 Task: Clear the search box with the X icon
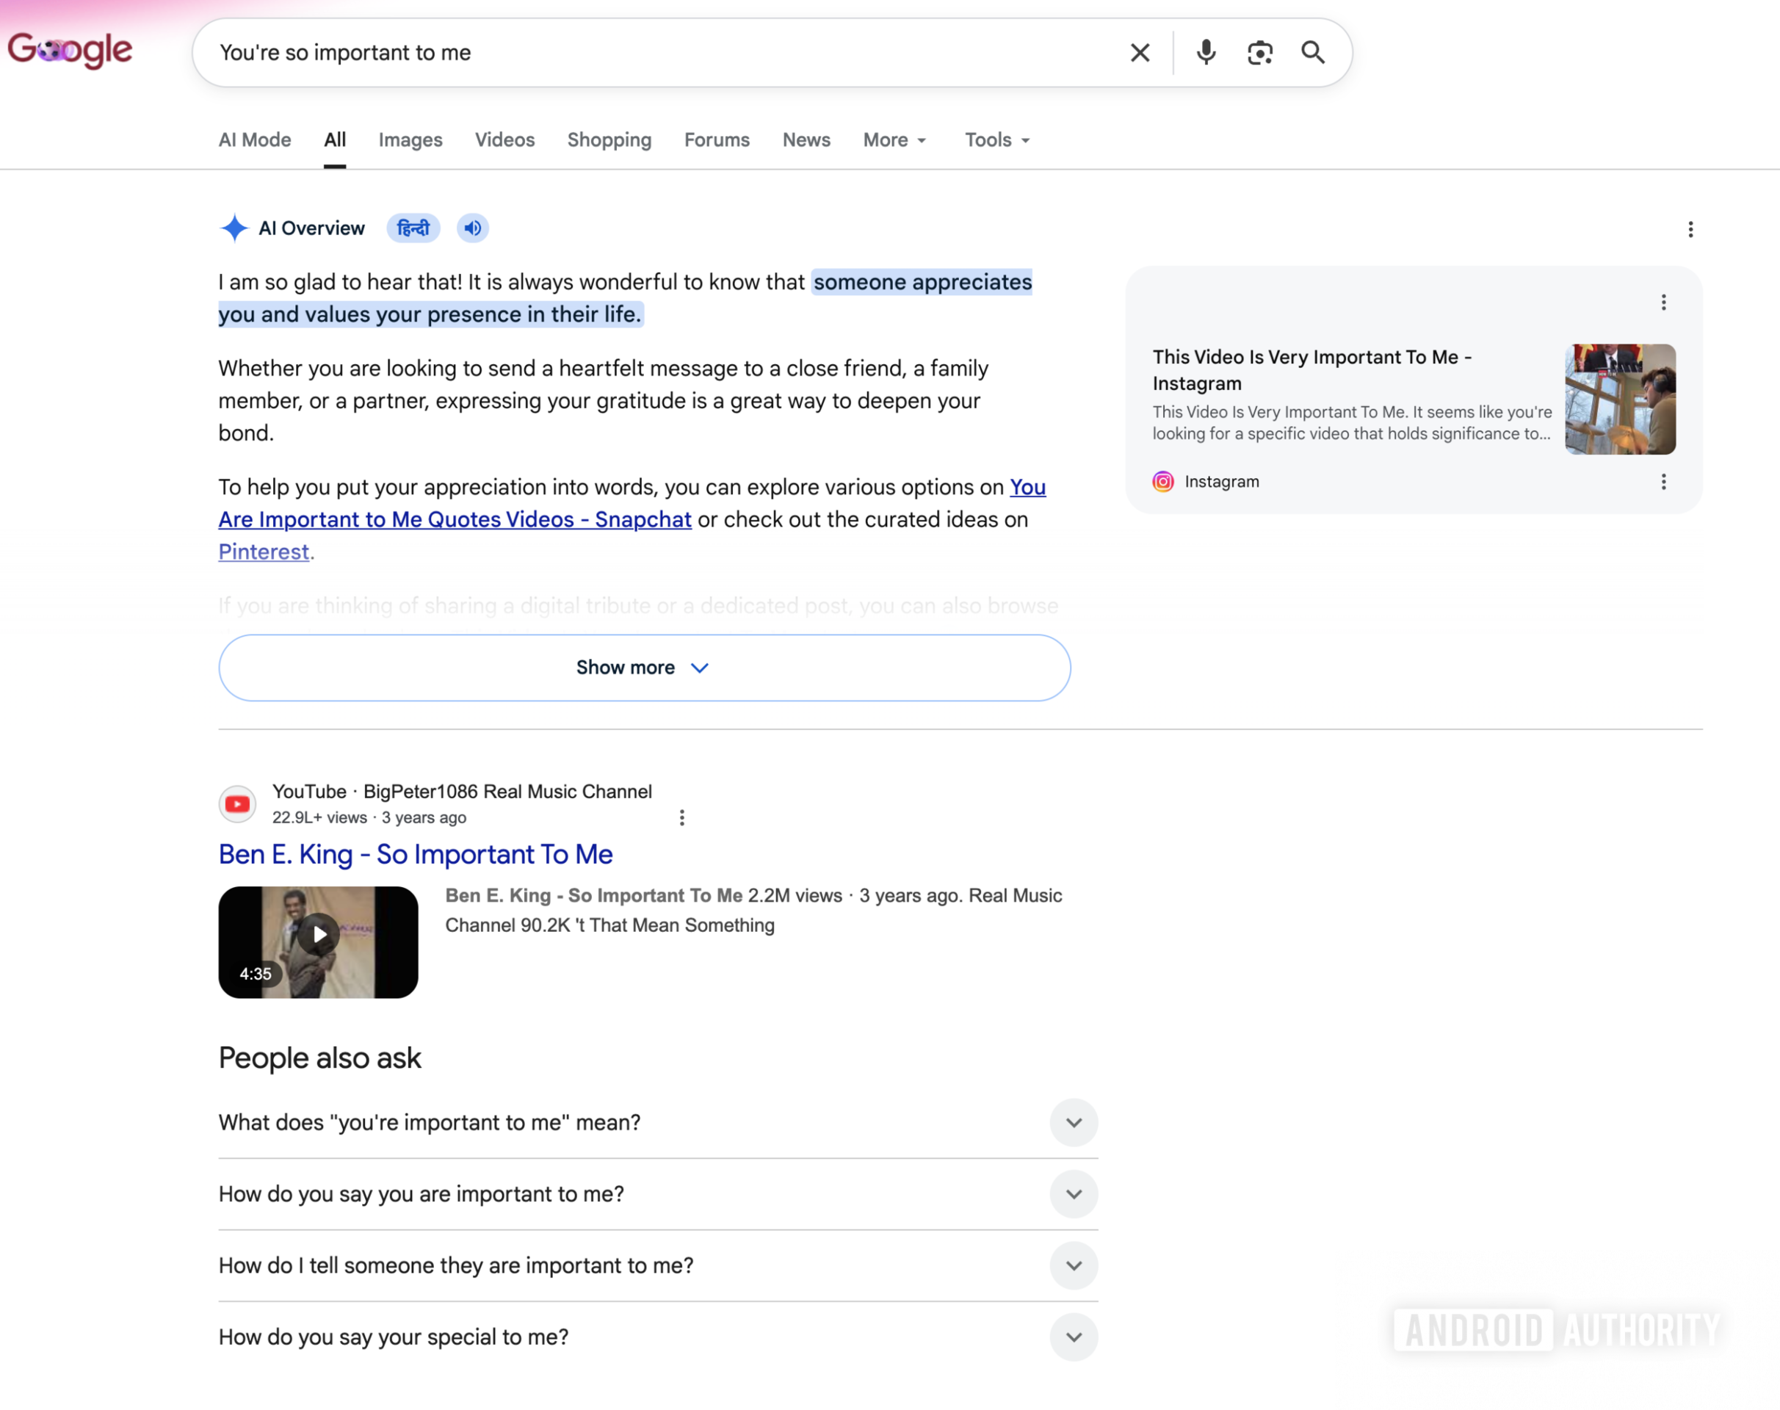tap(1140, 53)
